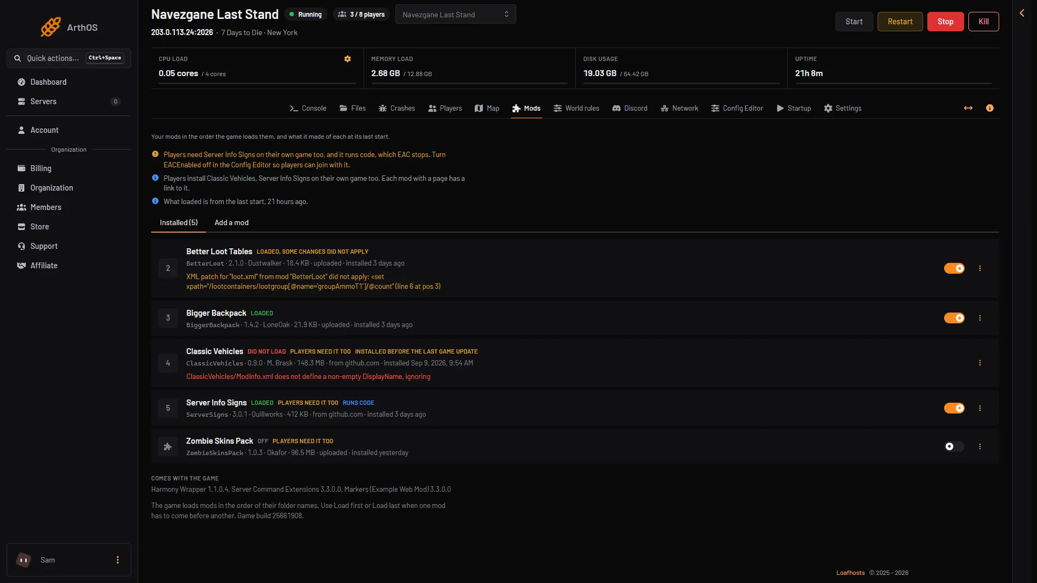Click Quick actions search field
This screenshot has width=1037, height=583.
pos(69,58)
